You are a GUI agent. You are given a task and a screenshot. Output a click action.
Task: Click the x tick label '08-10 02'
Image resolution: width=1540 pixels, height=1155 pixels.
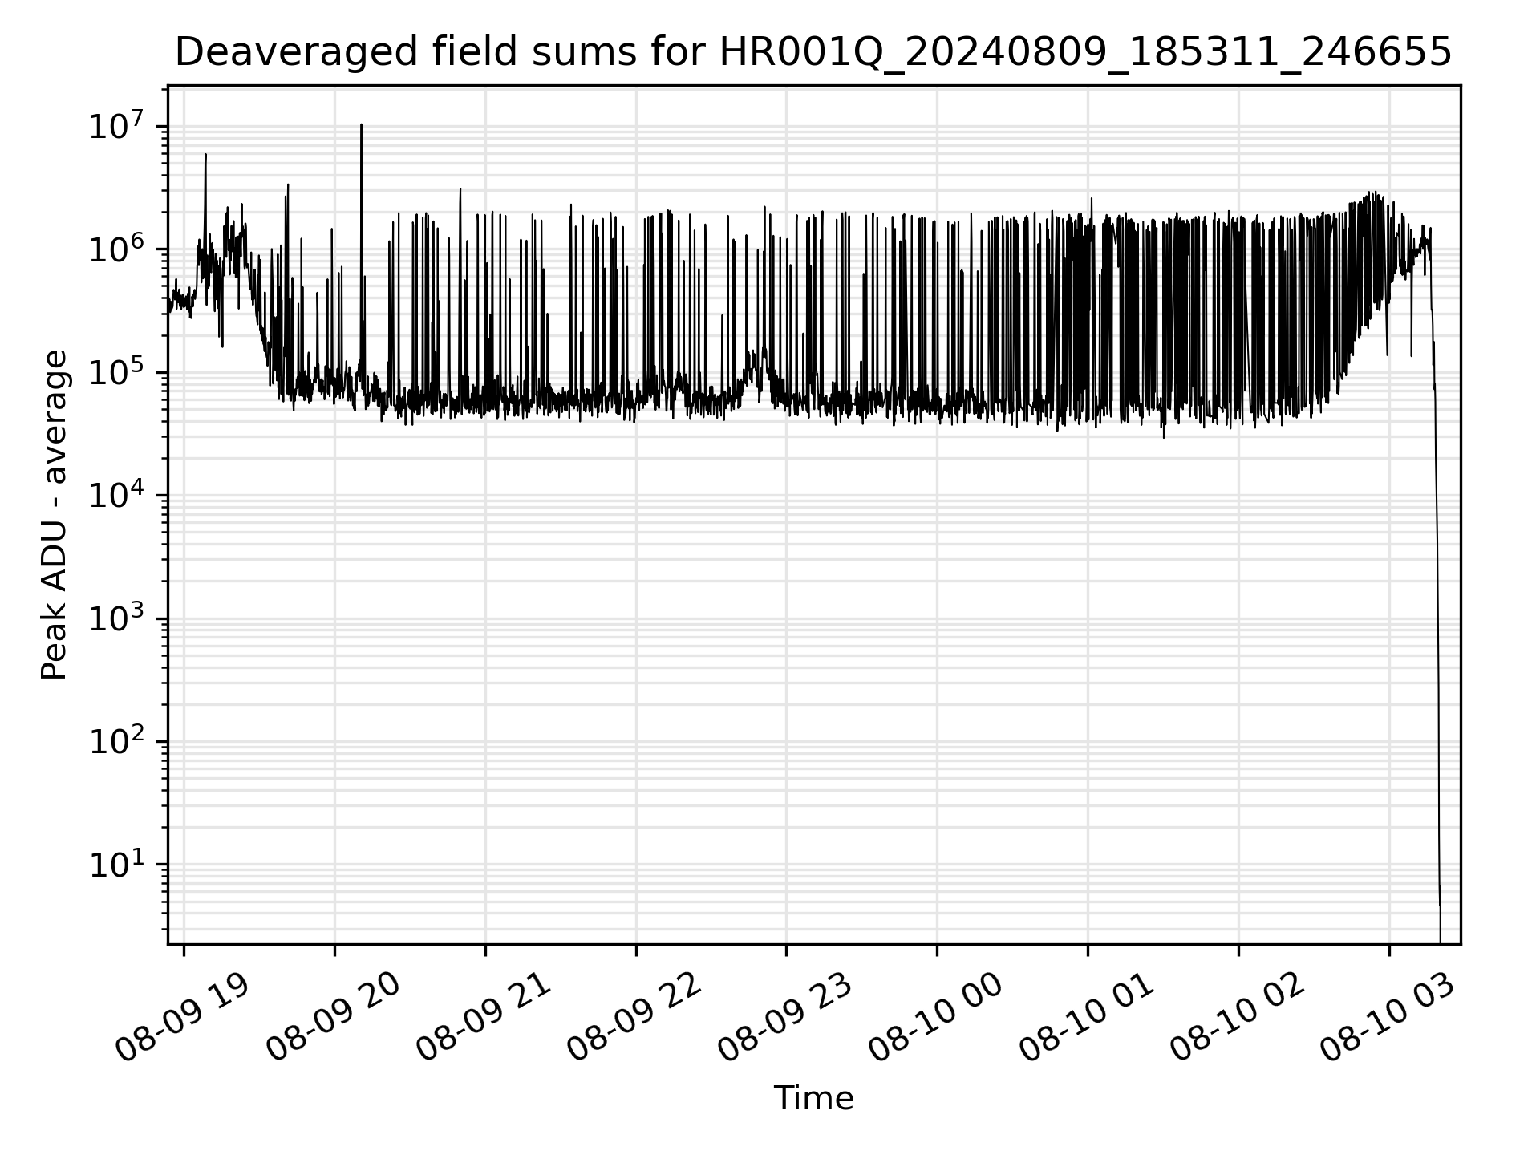[1238, 1019]
